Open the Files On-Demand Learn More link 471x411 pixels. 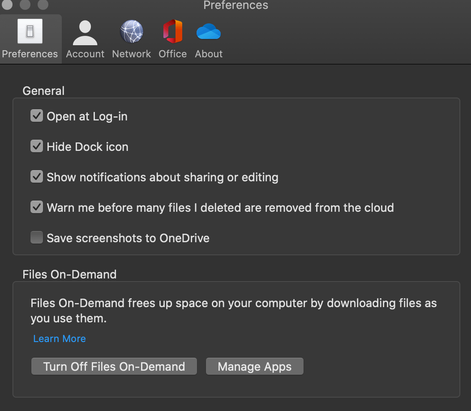click(59, 338)
